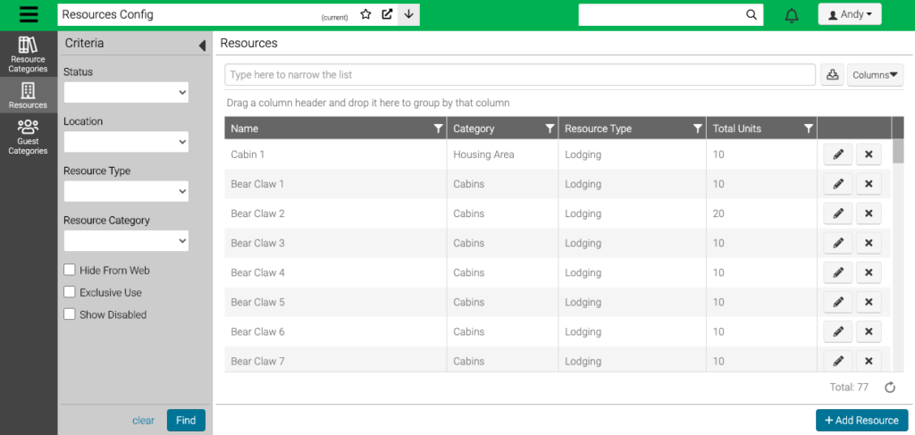
Task: Click the export download icon above table
Action: point(832,75)
